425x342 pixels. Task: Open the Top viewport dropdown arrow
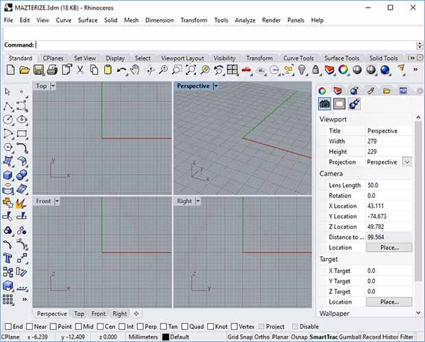click(x=53, y=86)
